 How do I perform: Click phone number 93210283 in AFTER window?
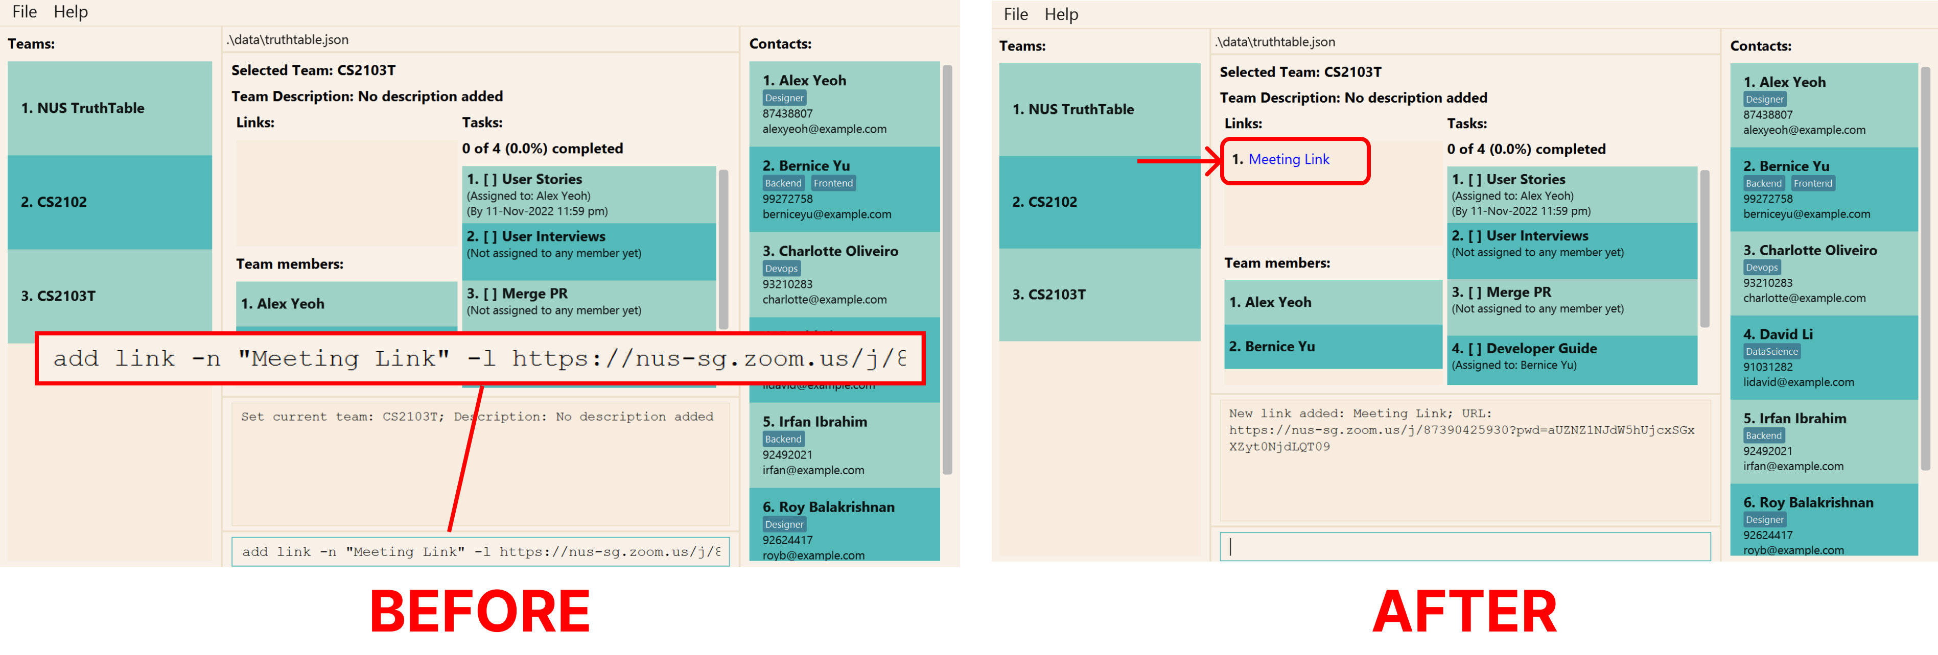coord(1767,283)
